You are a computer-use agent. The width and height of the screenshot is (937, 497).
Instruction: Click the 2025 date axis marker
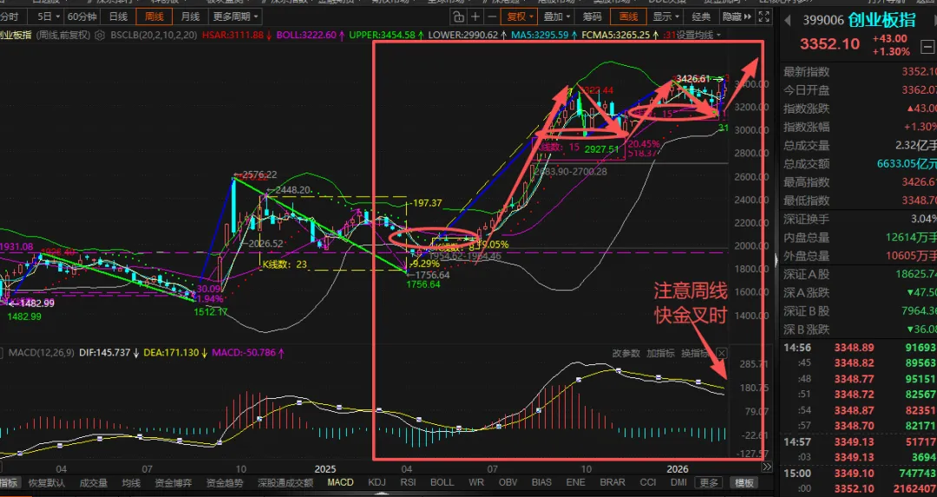point(325,469)
